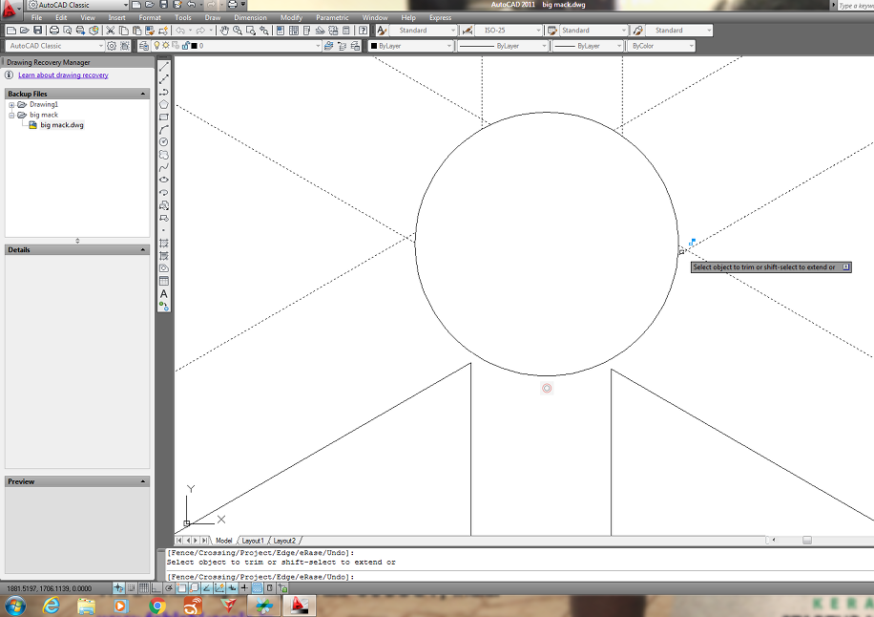Switch to the Layout2 tab
874x617 pixels.
pos(284,541)
